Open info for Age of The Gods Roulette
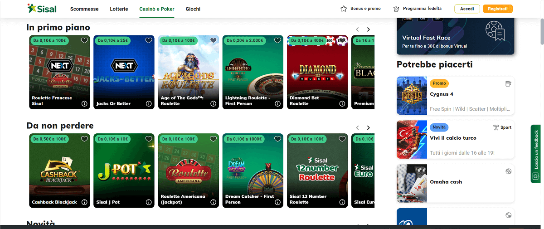Screen dimensions: 544x229 tap(213, 103)
